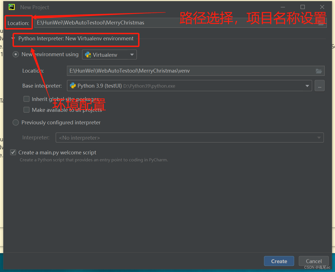335x272 pixels.
Task: Click the Base interpreter label
Action: click(x=42, y=86)
